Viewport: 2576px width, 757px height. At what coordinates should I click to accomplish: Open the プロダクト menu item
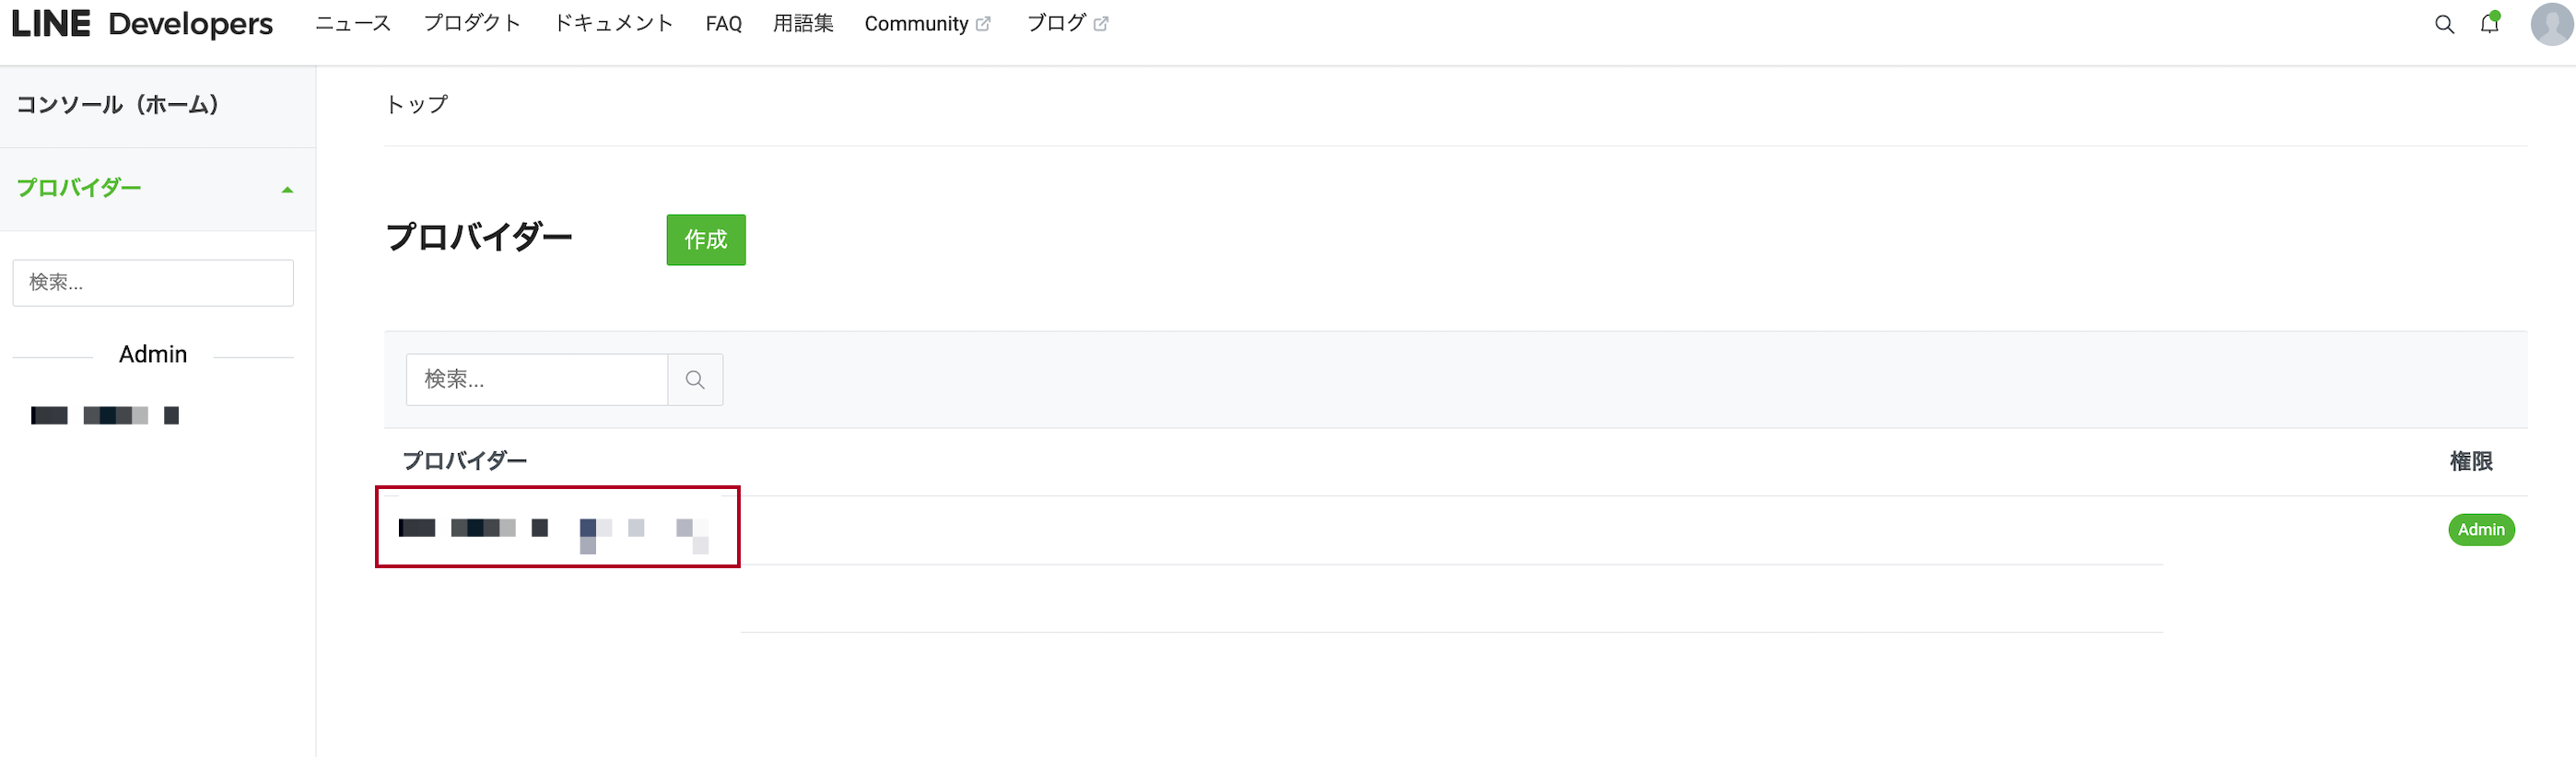[472, 24]
